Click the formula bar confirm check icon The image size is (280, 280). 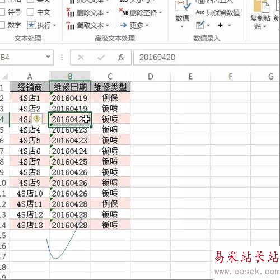click(x=101, y=58)
